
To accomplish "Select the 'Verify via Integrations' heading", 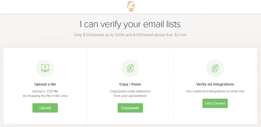I will point(215,84).
